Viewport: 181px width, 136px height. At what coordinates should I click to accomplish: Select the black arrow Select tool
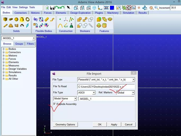tap(68, 8)
